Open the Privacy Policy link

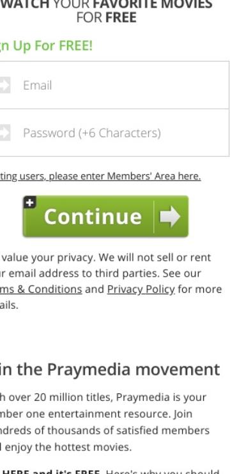pos(141,290)
